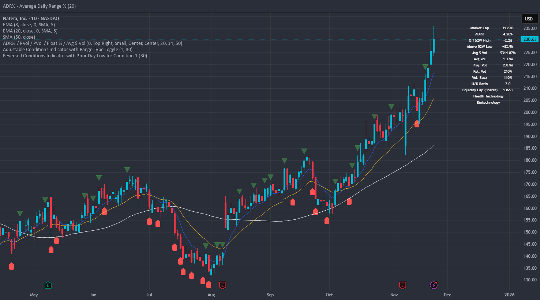Select the EMA (20, close, 0, SMA, 5) legend
The height and width of the screenshot is (300, 540).
click(x=30, y=31)
